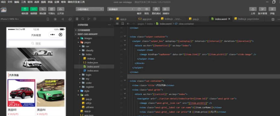
Task: Click the split editor icon
Action: 273,19
